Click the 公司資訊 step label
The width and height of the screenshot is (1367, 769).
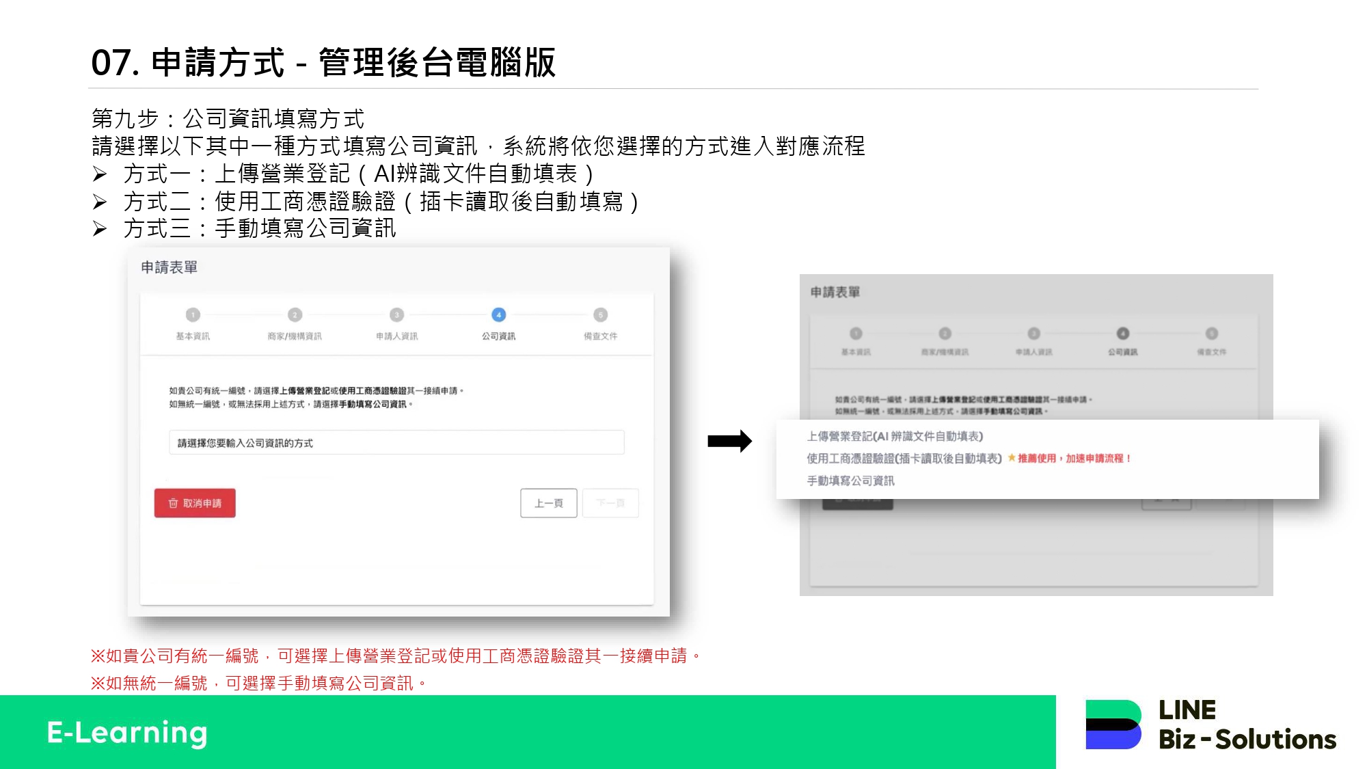(498, 336)
